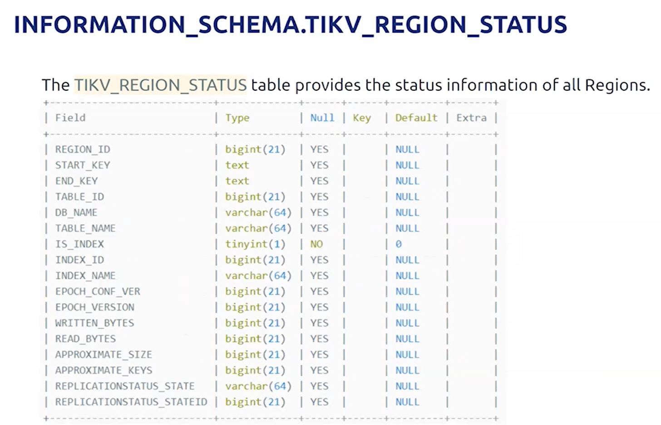
Task: Select the EPOCH_VERSION field name
Action: click(x=94, y=308)
